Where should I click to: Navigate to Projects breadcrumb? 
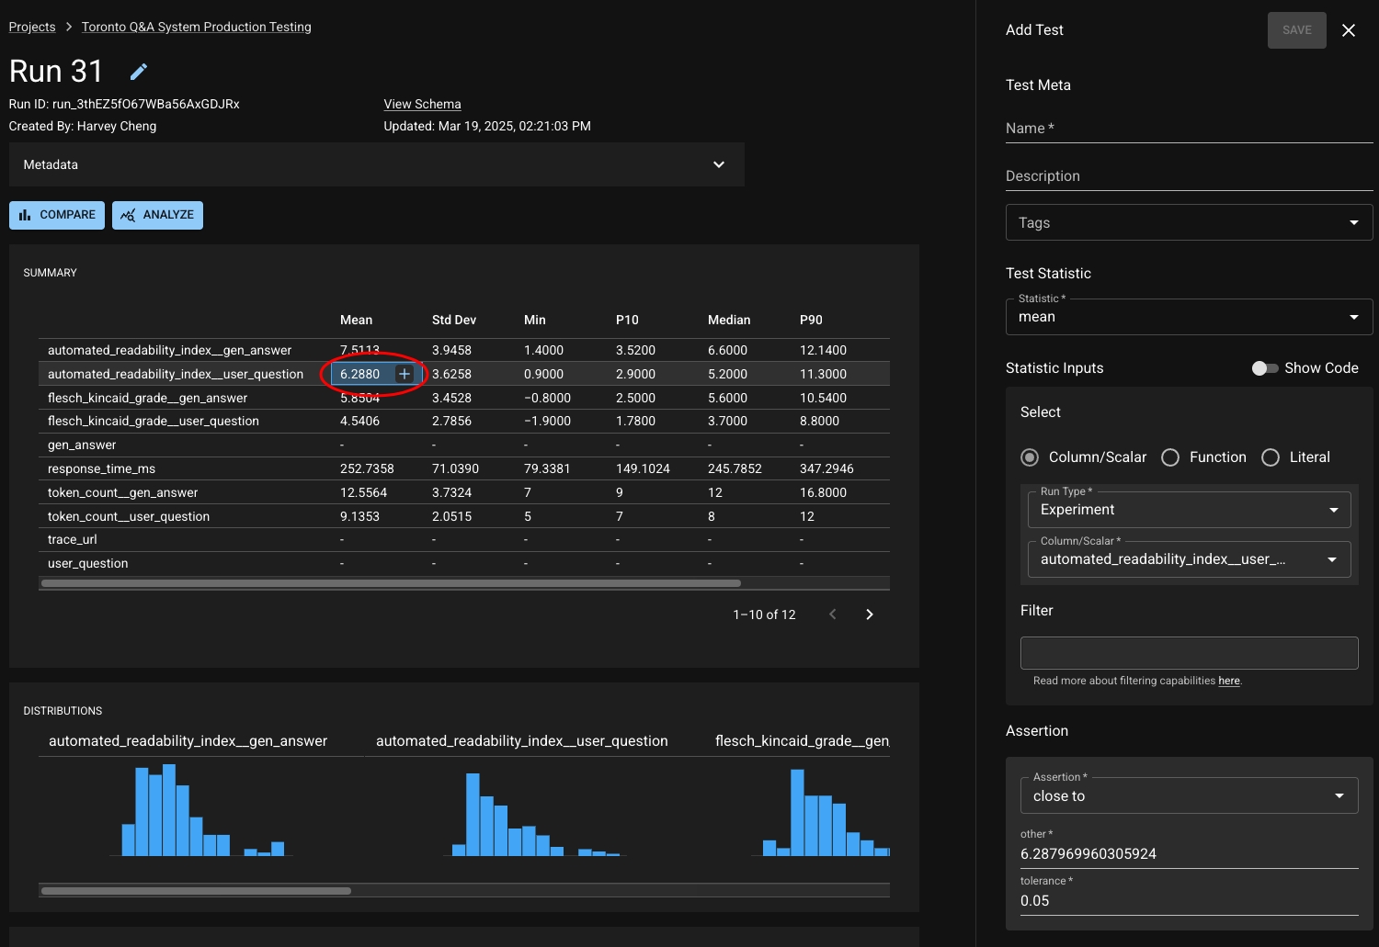(x=32, y=27)
